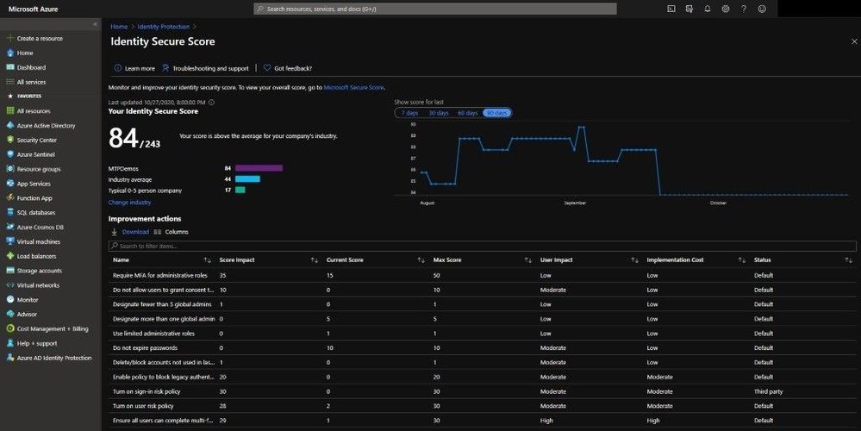
Task: Open Dashboard icon in sidebar
Action: coord(9,67)
